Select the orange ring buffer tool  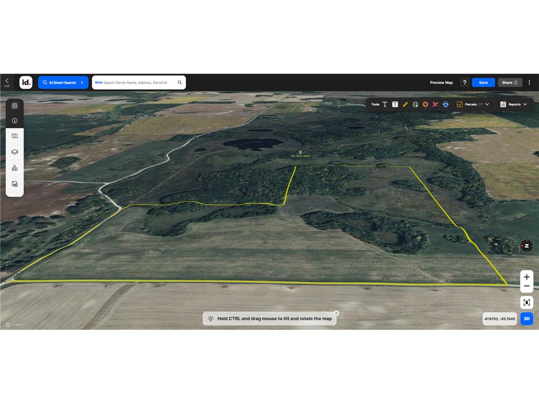click(425, 105)
